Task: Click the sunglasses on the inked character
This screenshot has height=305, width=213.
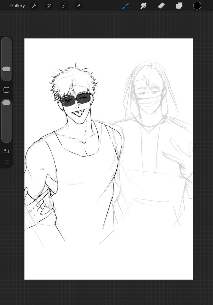Action: point(75,100)
